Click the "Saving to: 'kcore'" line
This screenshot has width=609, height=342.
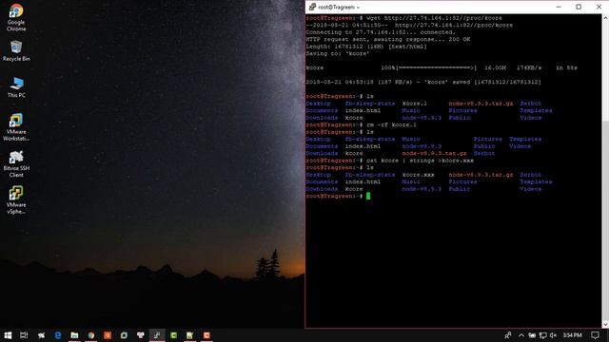337,53
